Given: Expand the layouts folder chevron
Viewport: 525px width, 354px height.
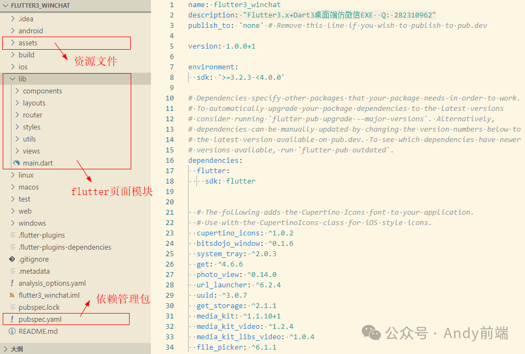Looking at the screenshot, I should [x=17, y=103].
